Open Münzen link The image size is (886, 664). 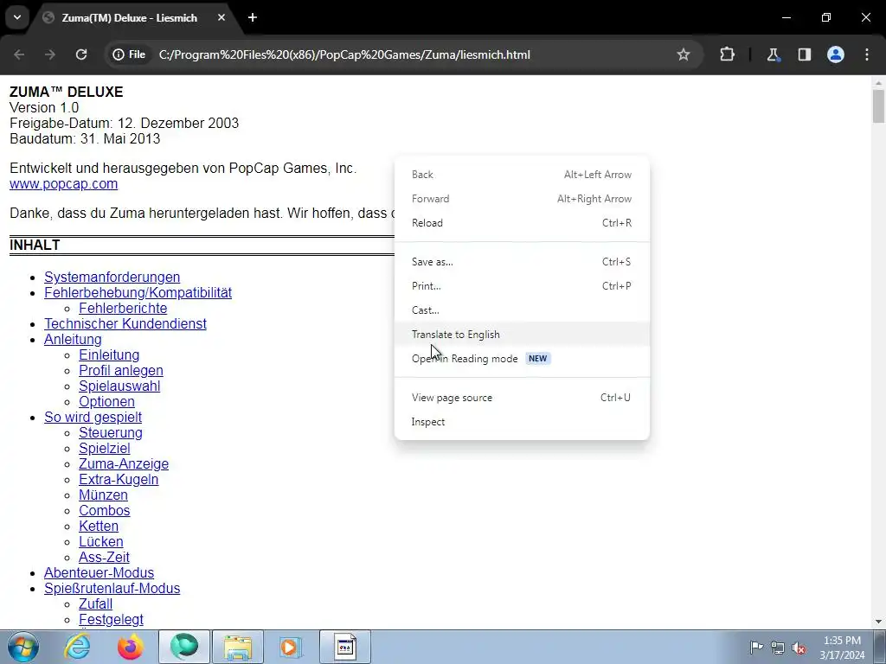(104, 495)
